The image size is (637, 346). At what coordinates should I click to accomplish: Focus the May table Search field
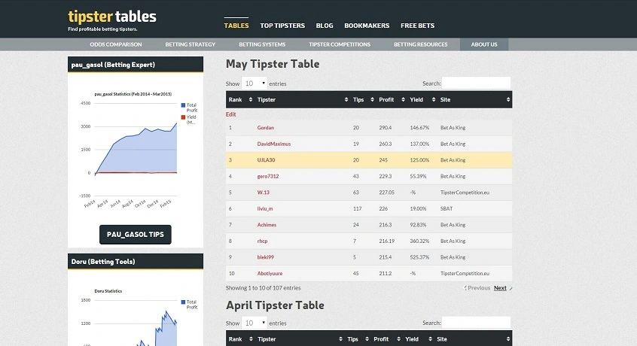(476, 83)
